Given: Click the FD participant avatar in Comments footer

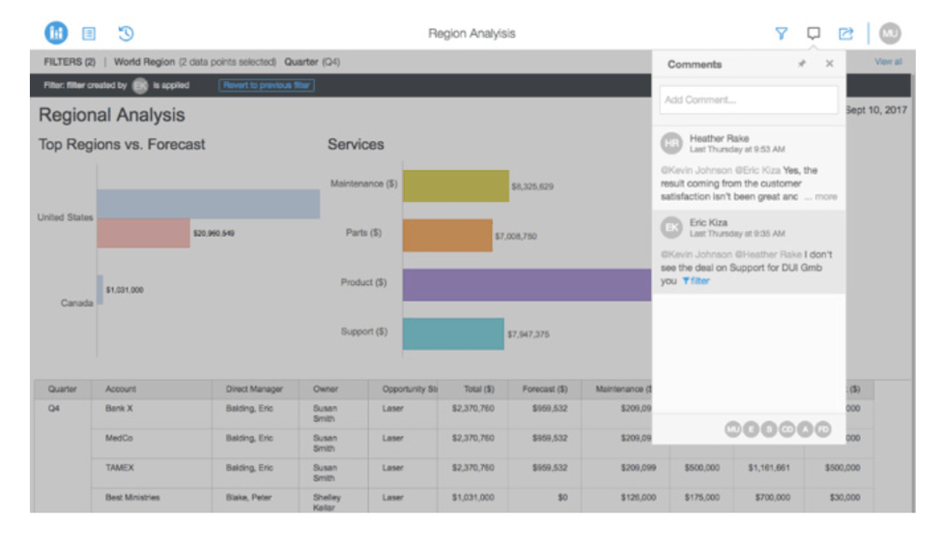Looking at the screenshot, I should tap(822, 429).
